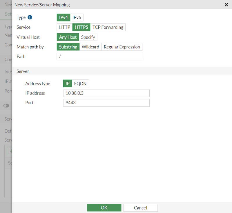Click the IP address field showing 10.88.0.3
The height and width of the screenshot is (213, 232).
pyautogui.click(x=106, y=93)
